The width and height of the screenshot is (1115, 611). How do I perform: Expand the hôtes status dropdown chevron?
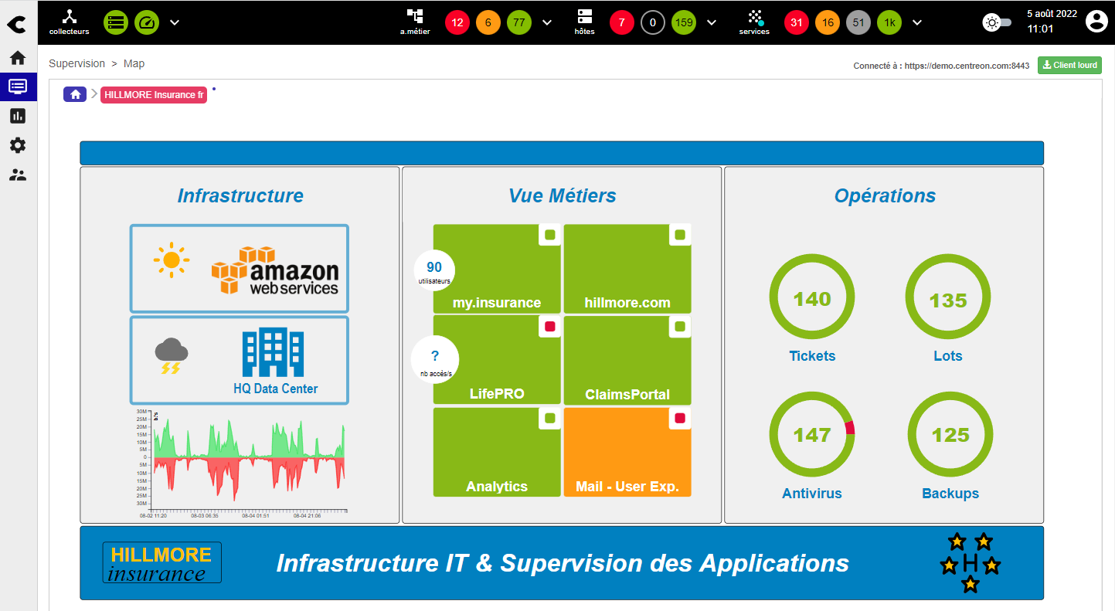point(712,22)
